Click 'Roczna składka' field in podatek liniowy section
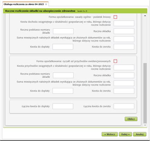The width and height of the screenshot is (150, 141). (x=124, y=31)
